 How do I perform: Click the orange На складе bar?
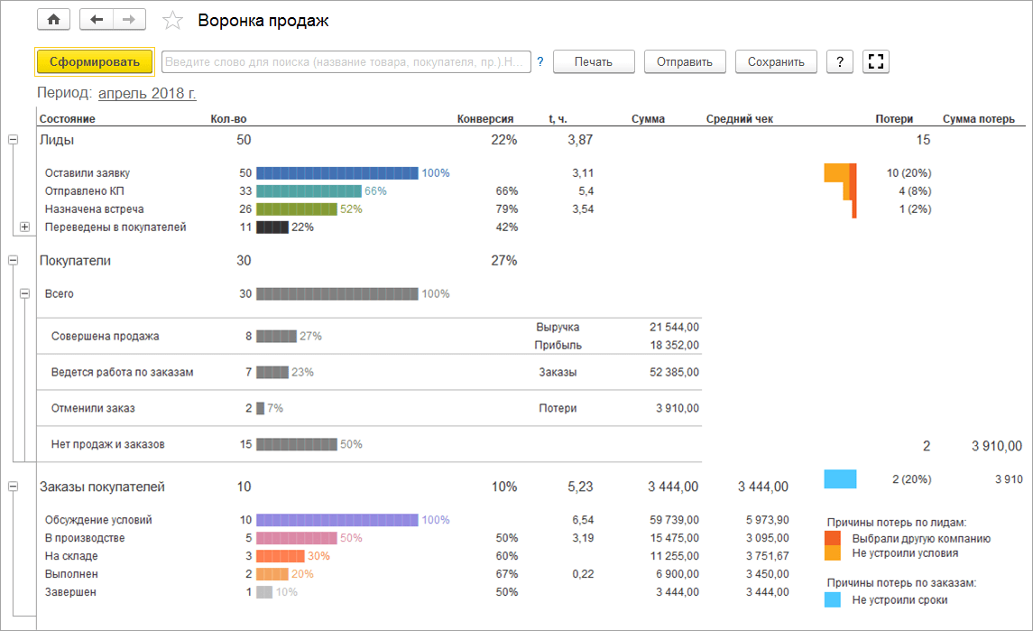click(x=280, y=556)
